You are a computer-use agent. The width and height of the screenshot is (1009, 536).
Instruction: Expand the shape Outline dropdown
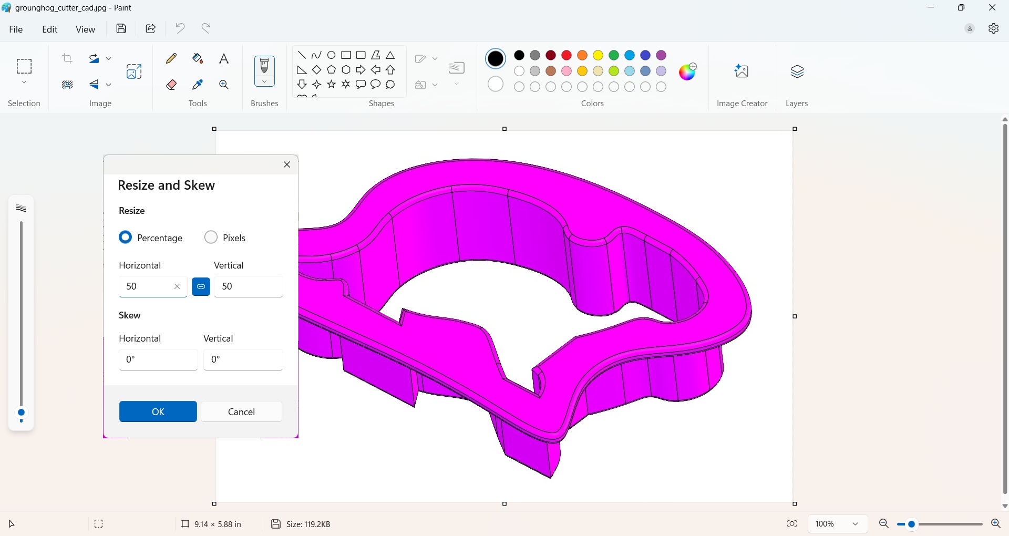[435, 58]
